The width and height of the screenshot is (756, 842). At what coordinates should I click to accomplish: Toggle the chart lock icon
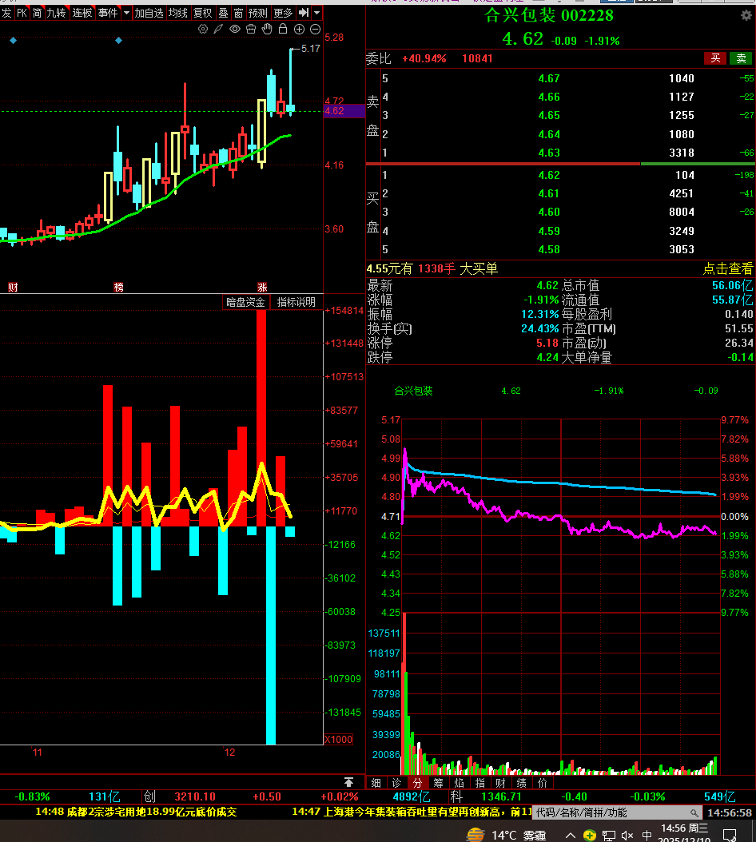pos(283,29)
